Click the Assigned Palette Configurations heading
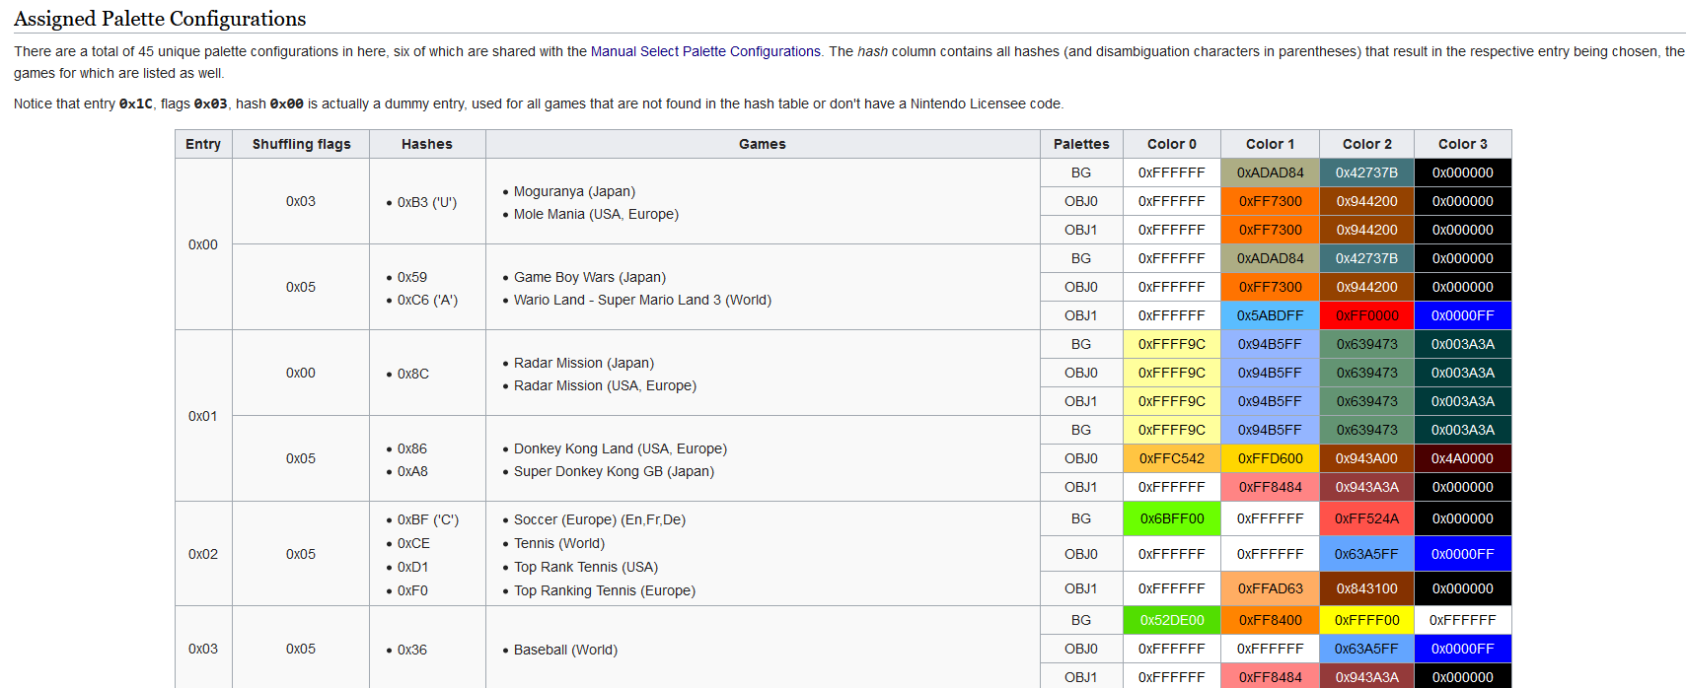The height and width of the screenshot is (688, 1687). 160,19
